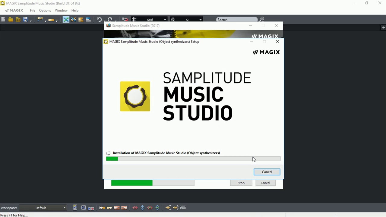This screenshot has height=217, width=386.
Task: Open project with the yellow folder icon
Action: (11, 20)
